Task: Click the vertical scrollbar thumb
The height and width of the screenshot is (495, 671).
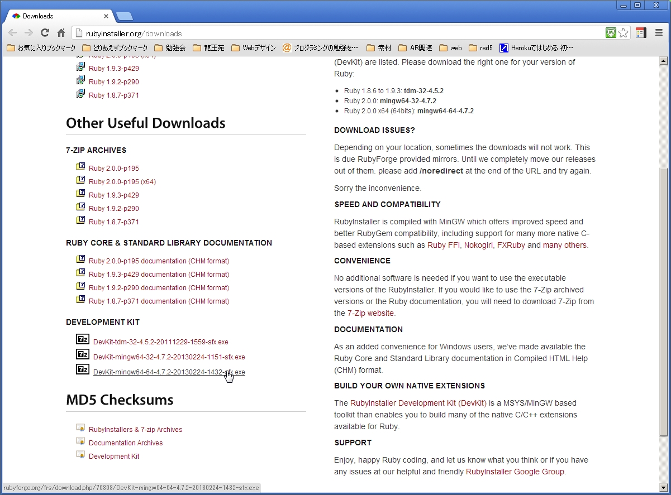Action: click(664, 301)
